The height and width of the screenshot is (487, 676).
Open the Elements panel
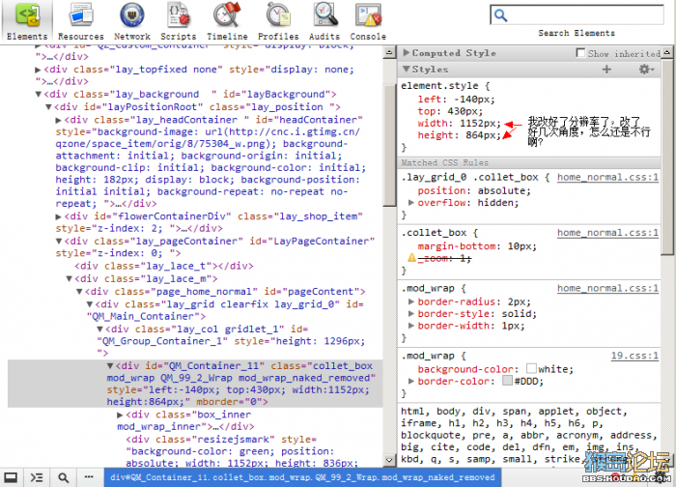tap(27, 21)
